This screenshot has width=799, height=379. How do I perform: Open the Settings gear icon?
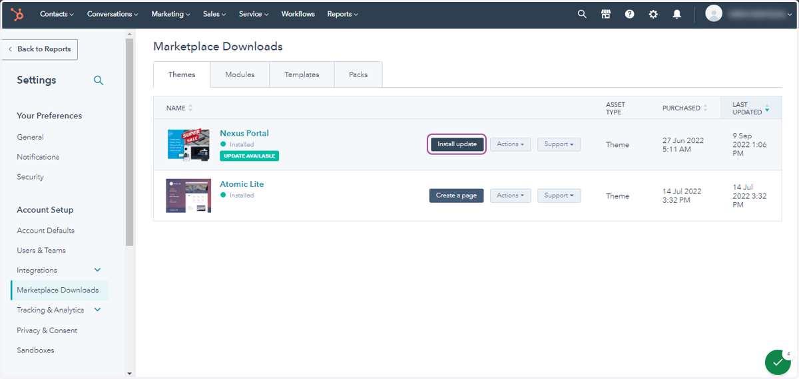pyautogui.click(x=653, y=14)
